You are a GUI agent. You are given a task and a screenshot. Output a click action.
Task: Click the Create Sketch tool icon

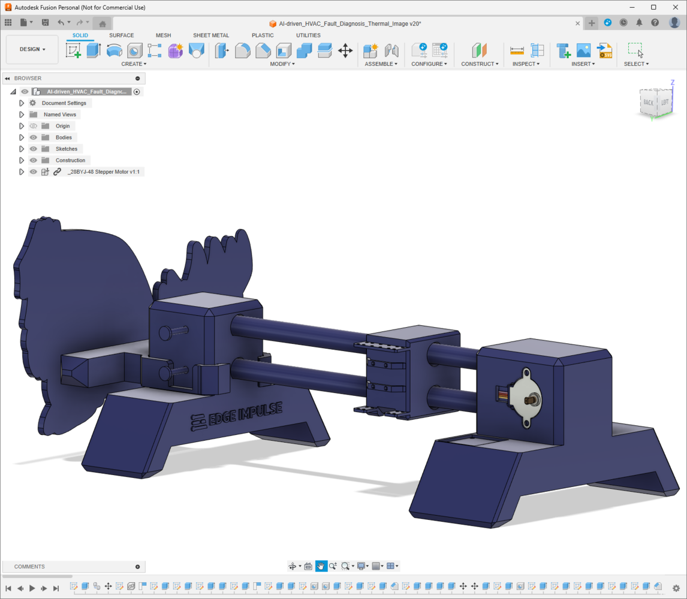coord(73,50)
